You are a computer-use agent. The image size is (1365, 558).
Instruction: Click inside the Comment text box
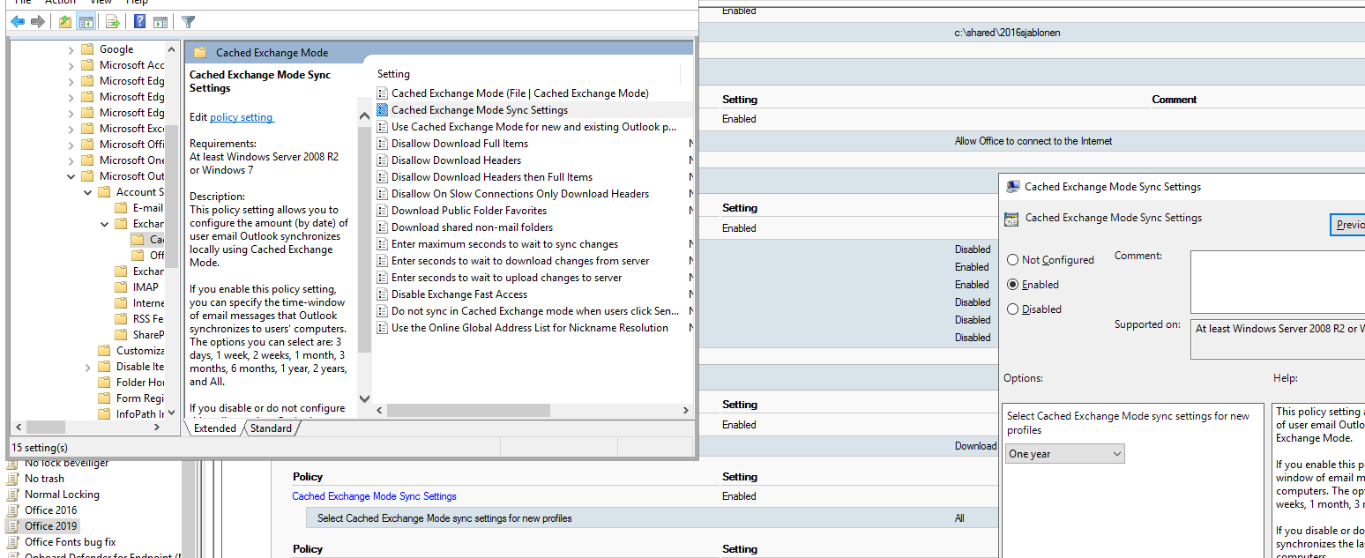click(1277, 282)
